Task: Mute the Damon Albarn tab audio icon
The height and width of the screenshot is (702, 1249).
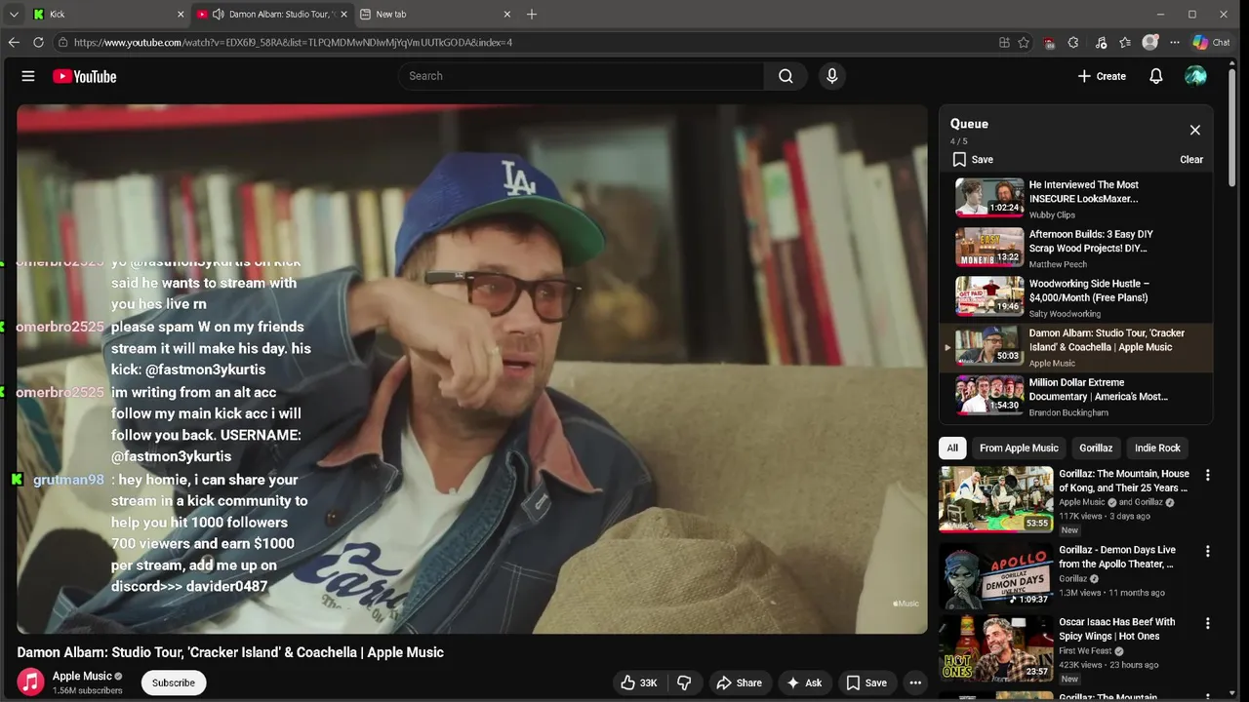Action: click(x=218, y=15)
